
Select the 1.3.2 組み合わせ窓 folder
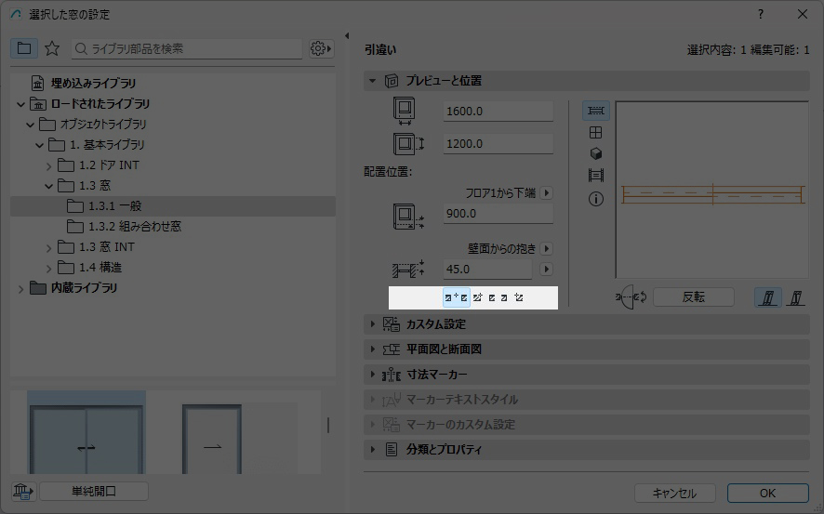pyautogui.click(x=134, y=227)
